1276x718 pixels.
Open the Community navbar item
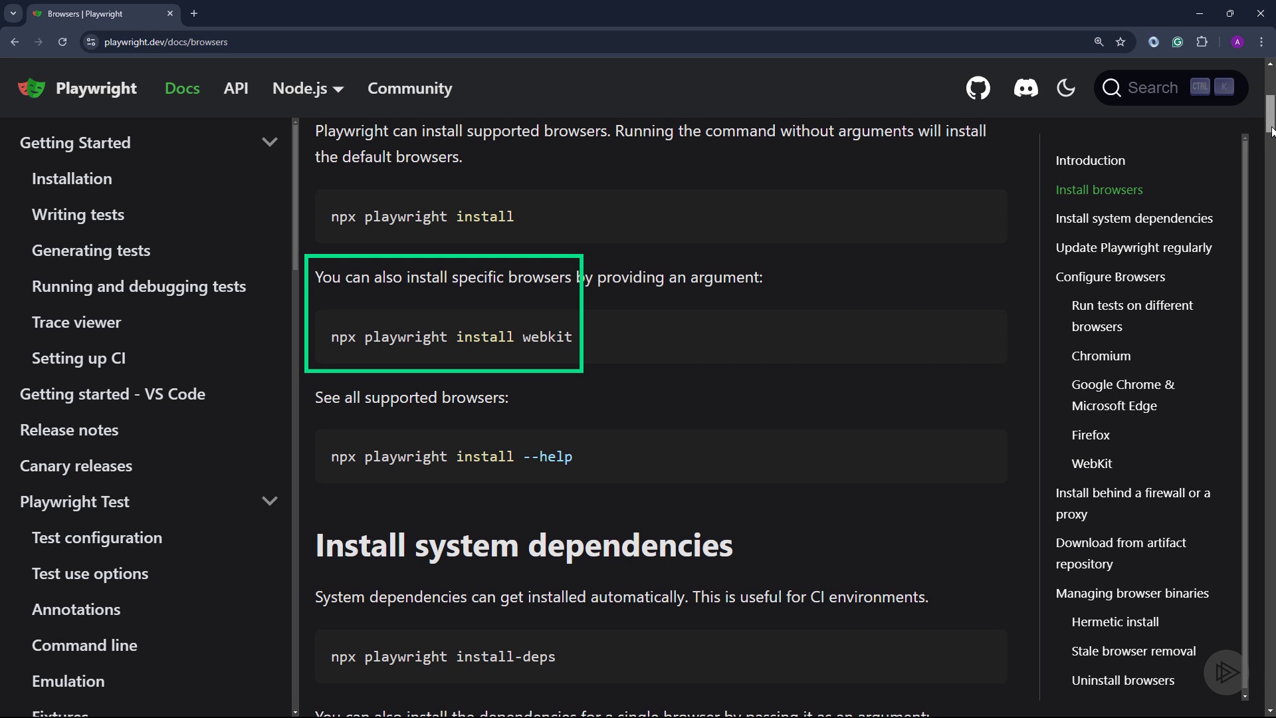[410, 88]
